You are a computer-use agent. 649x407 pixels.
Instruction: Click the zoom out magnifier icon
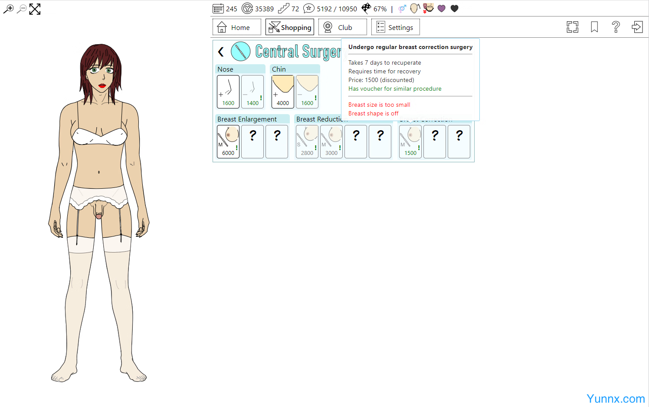click(21, 9)
